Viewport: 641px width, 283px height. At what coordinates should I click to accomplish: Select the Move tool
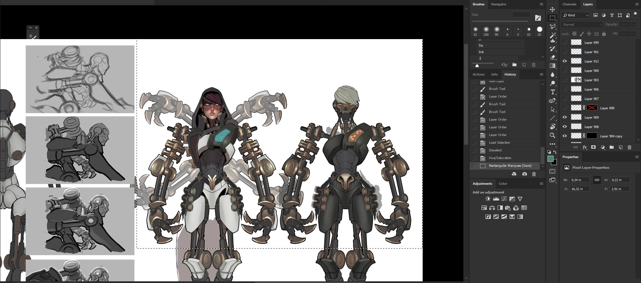553,9
